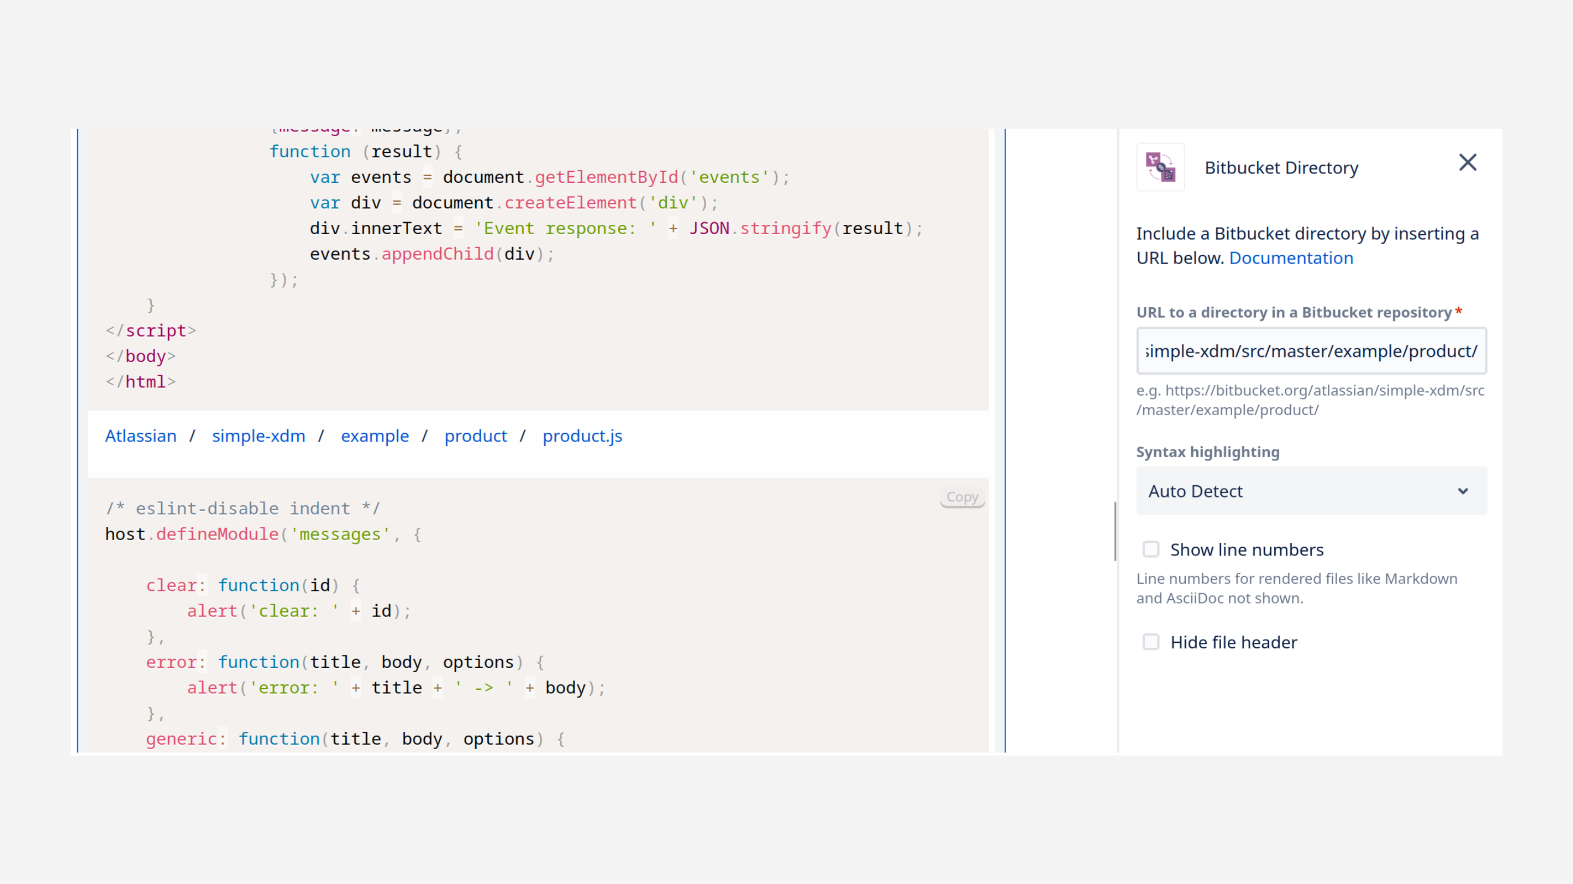The width and height of the screenshot is (1573, 884).
Task: Click the purple branch icon in the macro logo
Action: click(1154, 159)
